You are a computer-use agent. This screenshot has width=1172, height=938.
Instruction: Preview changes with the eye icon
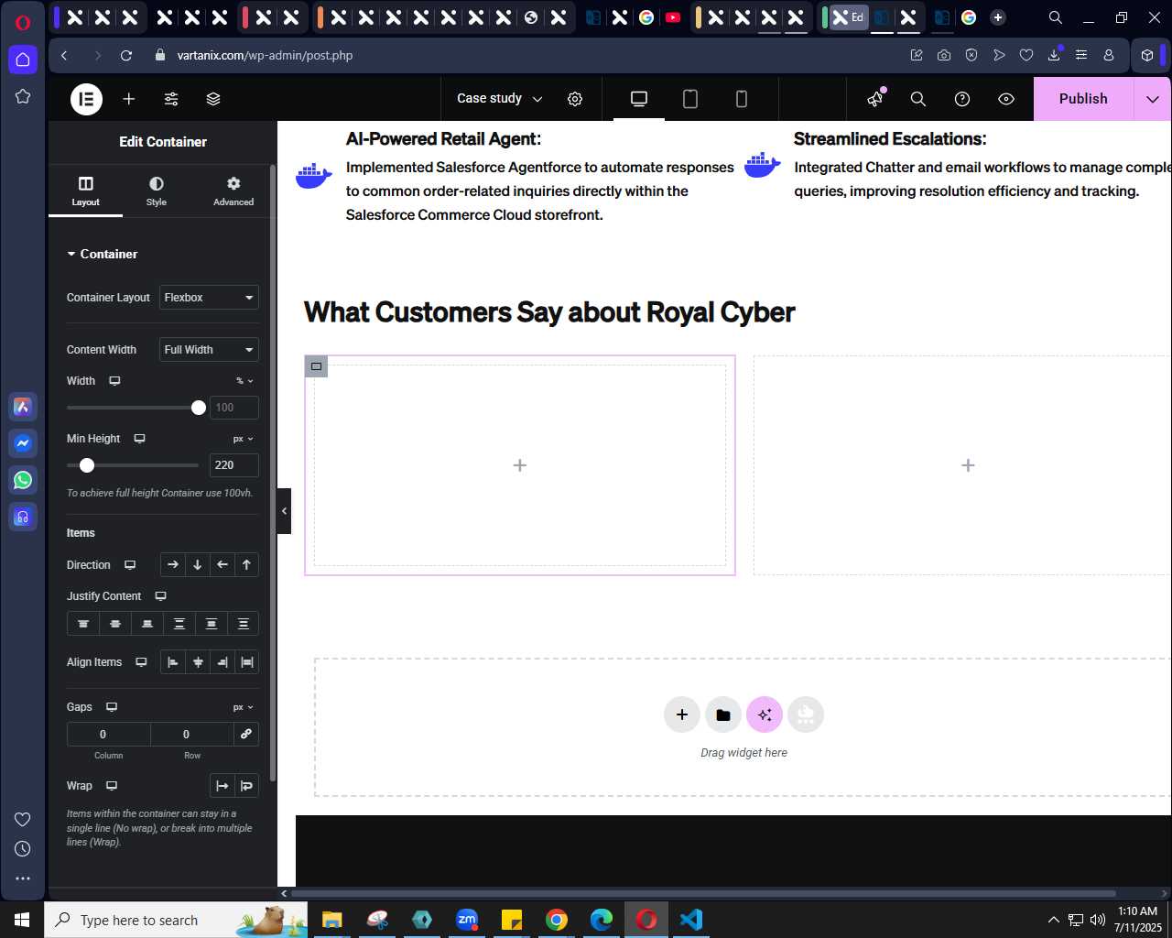[x=1006, y=99]
